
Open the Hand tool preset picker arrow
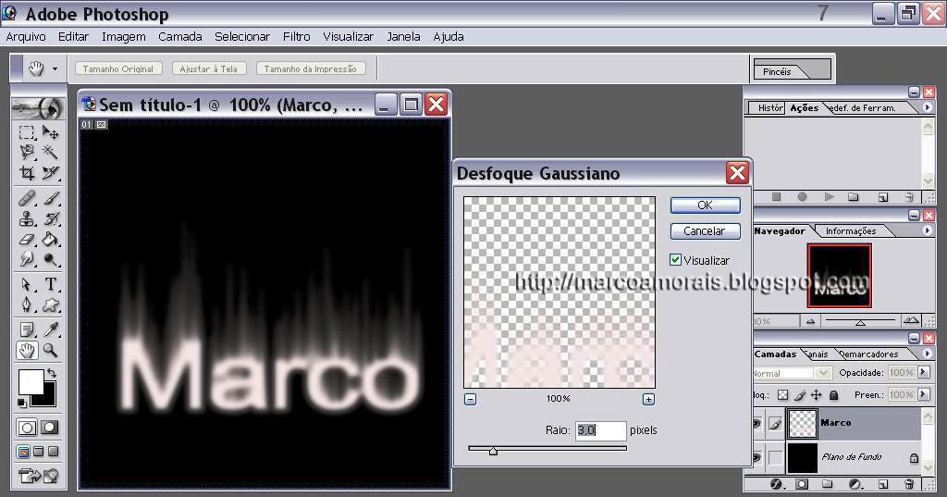(x=55, y=68)
